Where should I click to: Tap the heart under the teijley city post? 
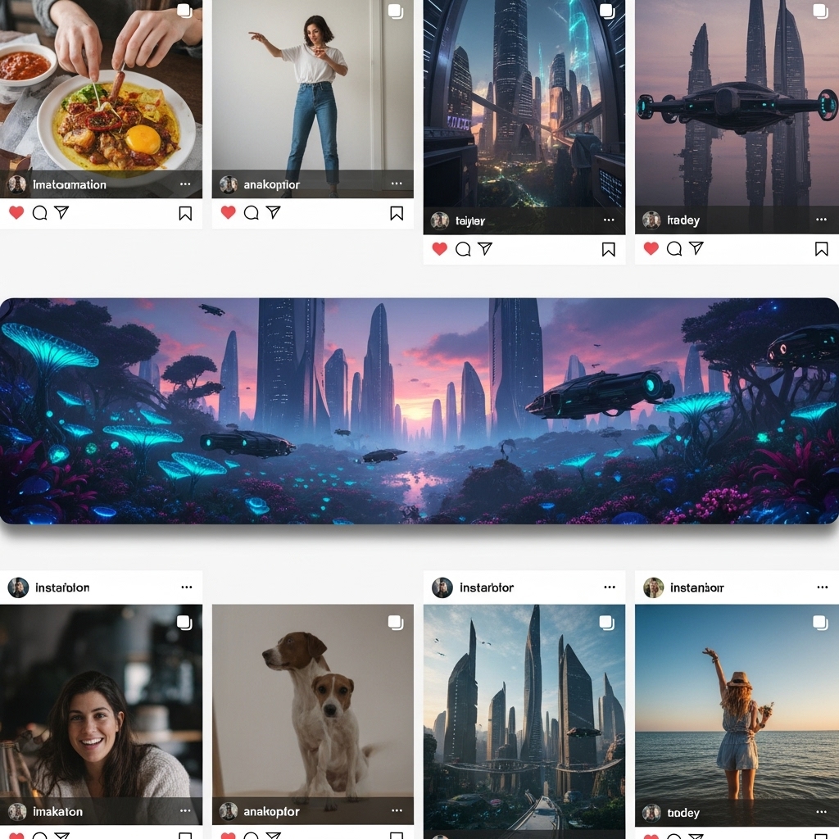point(440,249)
